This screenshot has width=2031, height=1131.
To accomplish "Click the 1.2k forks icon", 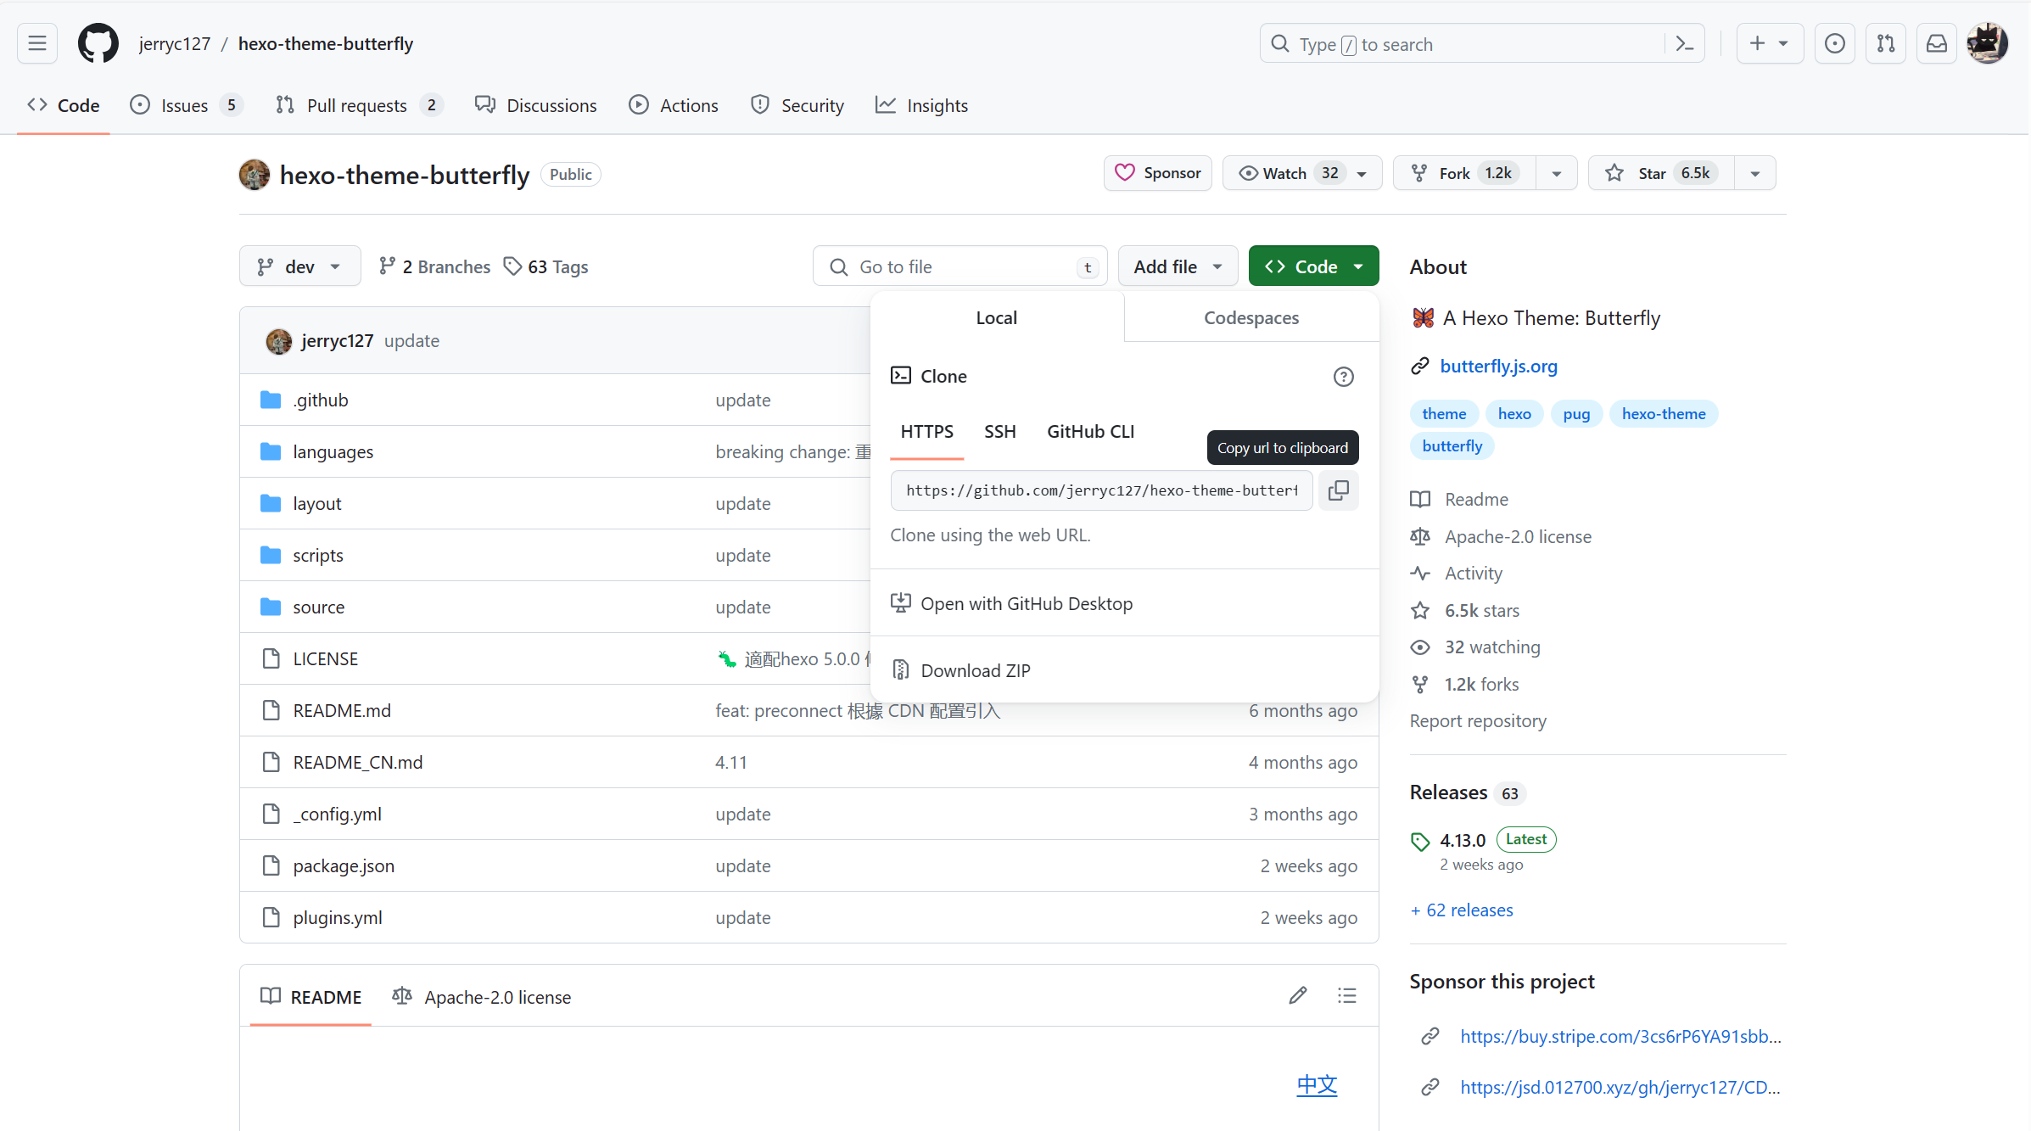I will pos(1420,684).
